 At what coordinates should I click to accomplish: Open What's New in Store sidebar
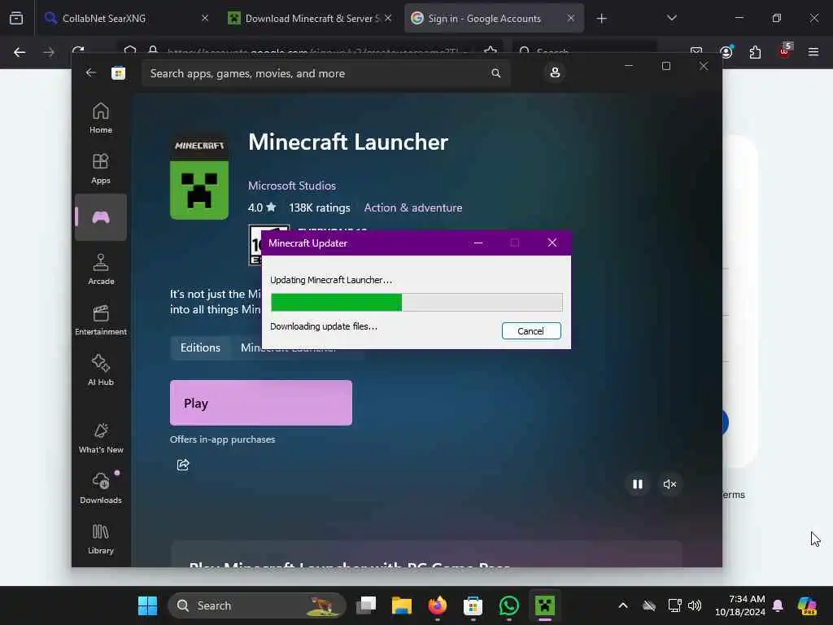tap(100, 438)
